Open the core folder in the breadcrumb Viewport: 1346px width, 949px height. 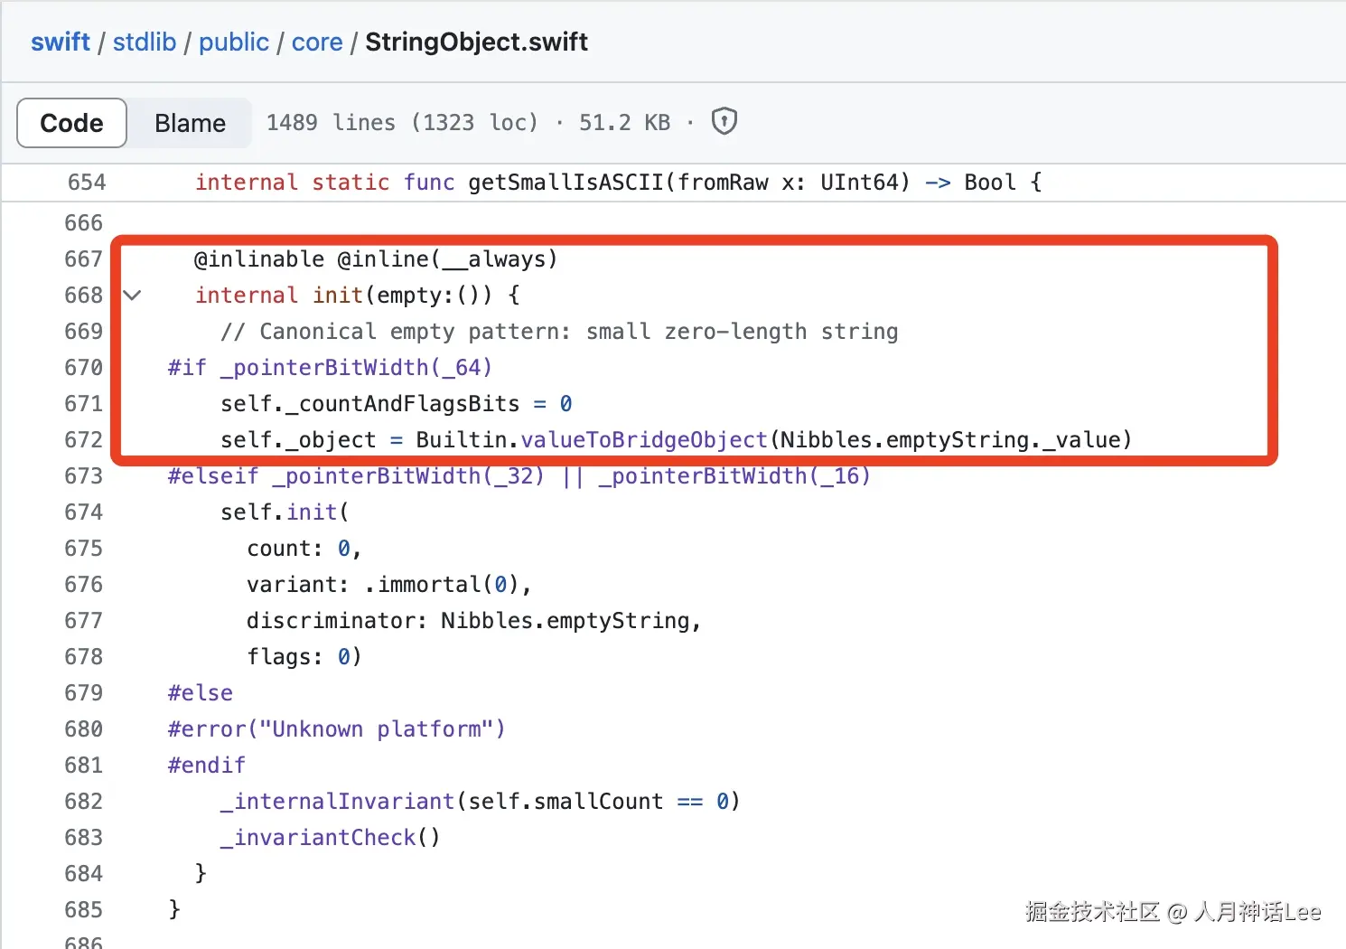(x=317, y=42)
